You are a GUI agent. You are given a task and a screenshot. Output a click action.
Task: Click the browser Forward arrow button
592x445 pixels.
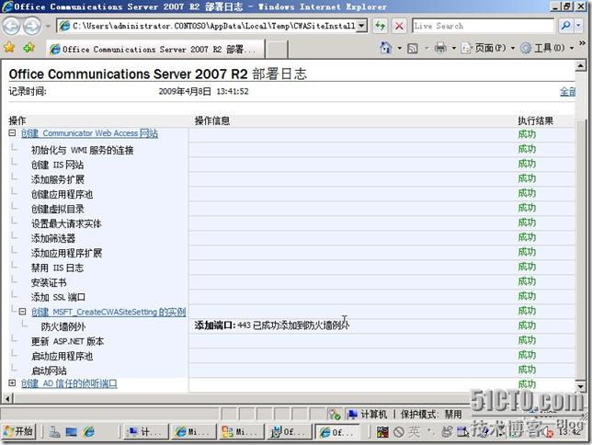pos(31,26)
